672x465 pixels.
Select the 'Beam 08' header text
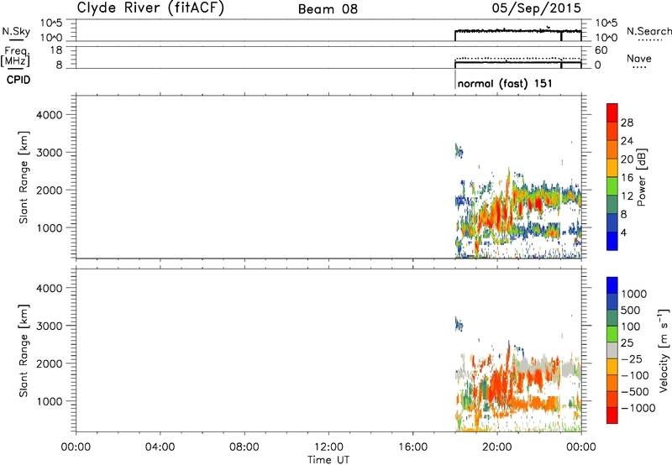point(328,9)
